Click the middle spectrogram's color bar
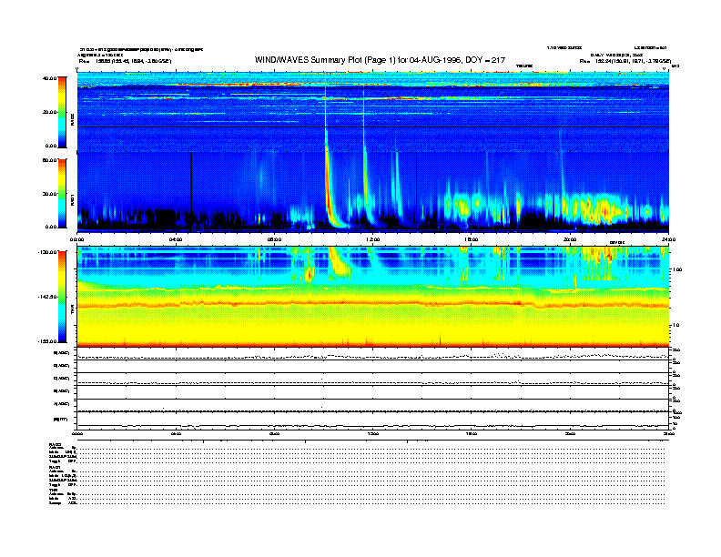The height and width of the screenshot is (557, 721). coord(62,193)
